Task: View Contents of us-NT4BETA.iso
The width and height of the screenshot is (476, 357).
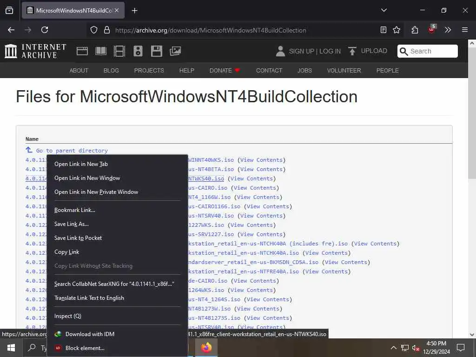Action: click(x=261, y=169)
